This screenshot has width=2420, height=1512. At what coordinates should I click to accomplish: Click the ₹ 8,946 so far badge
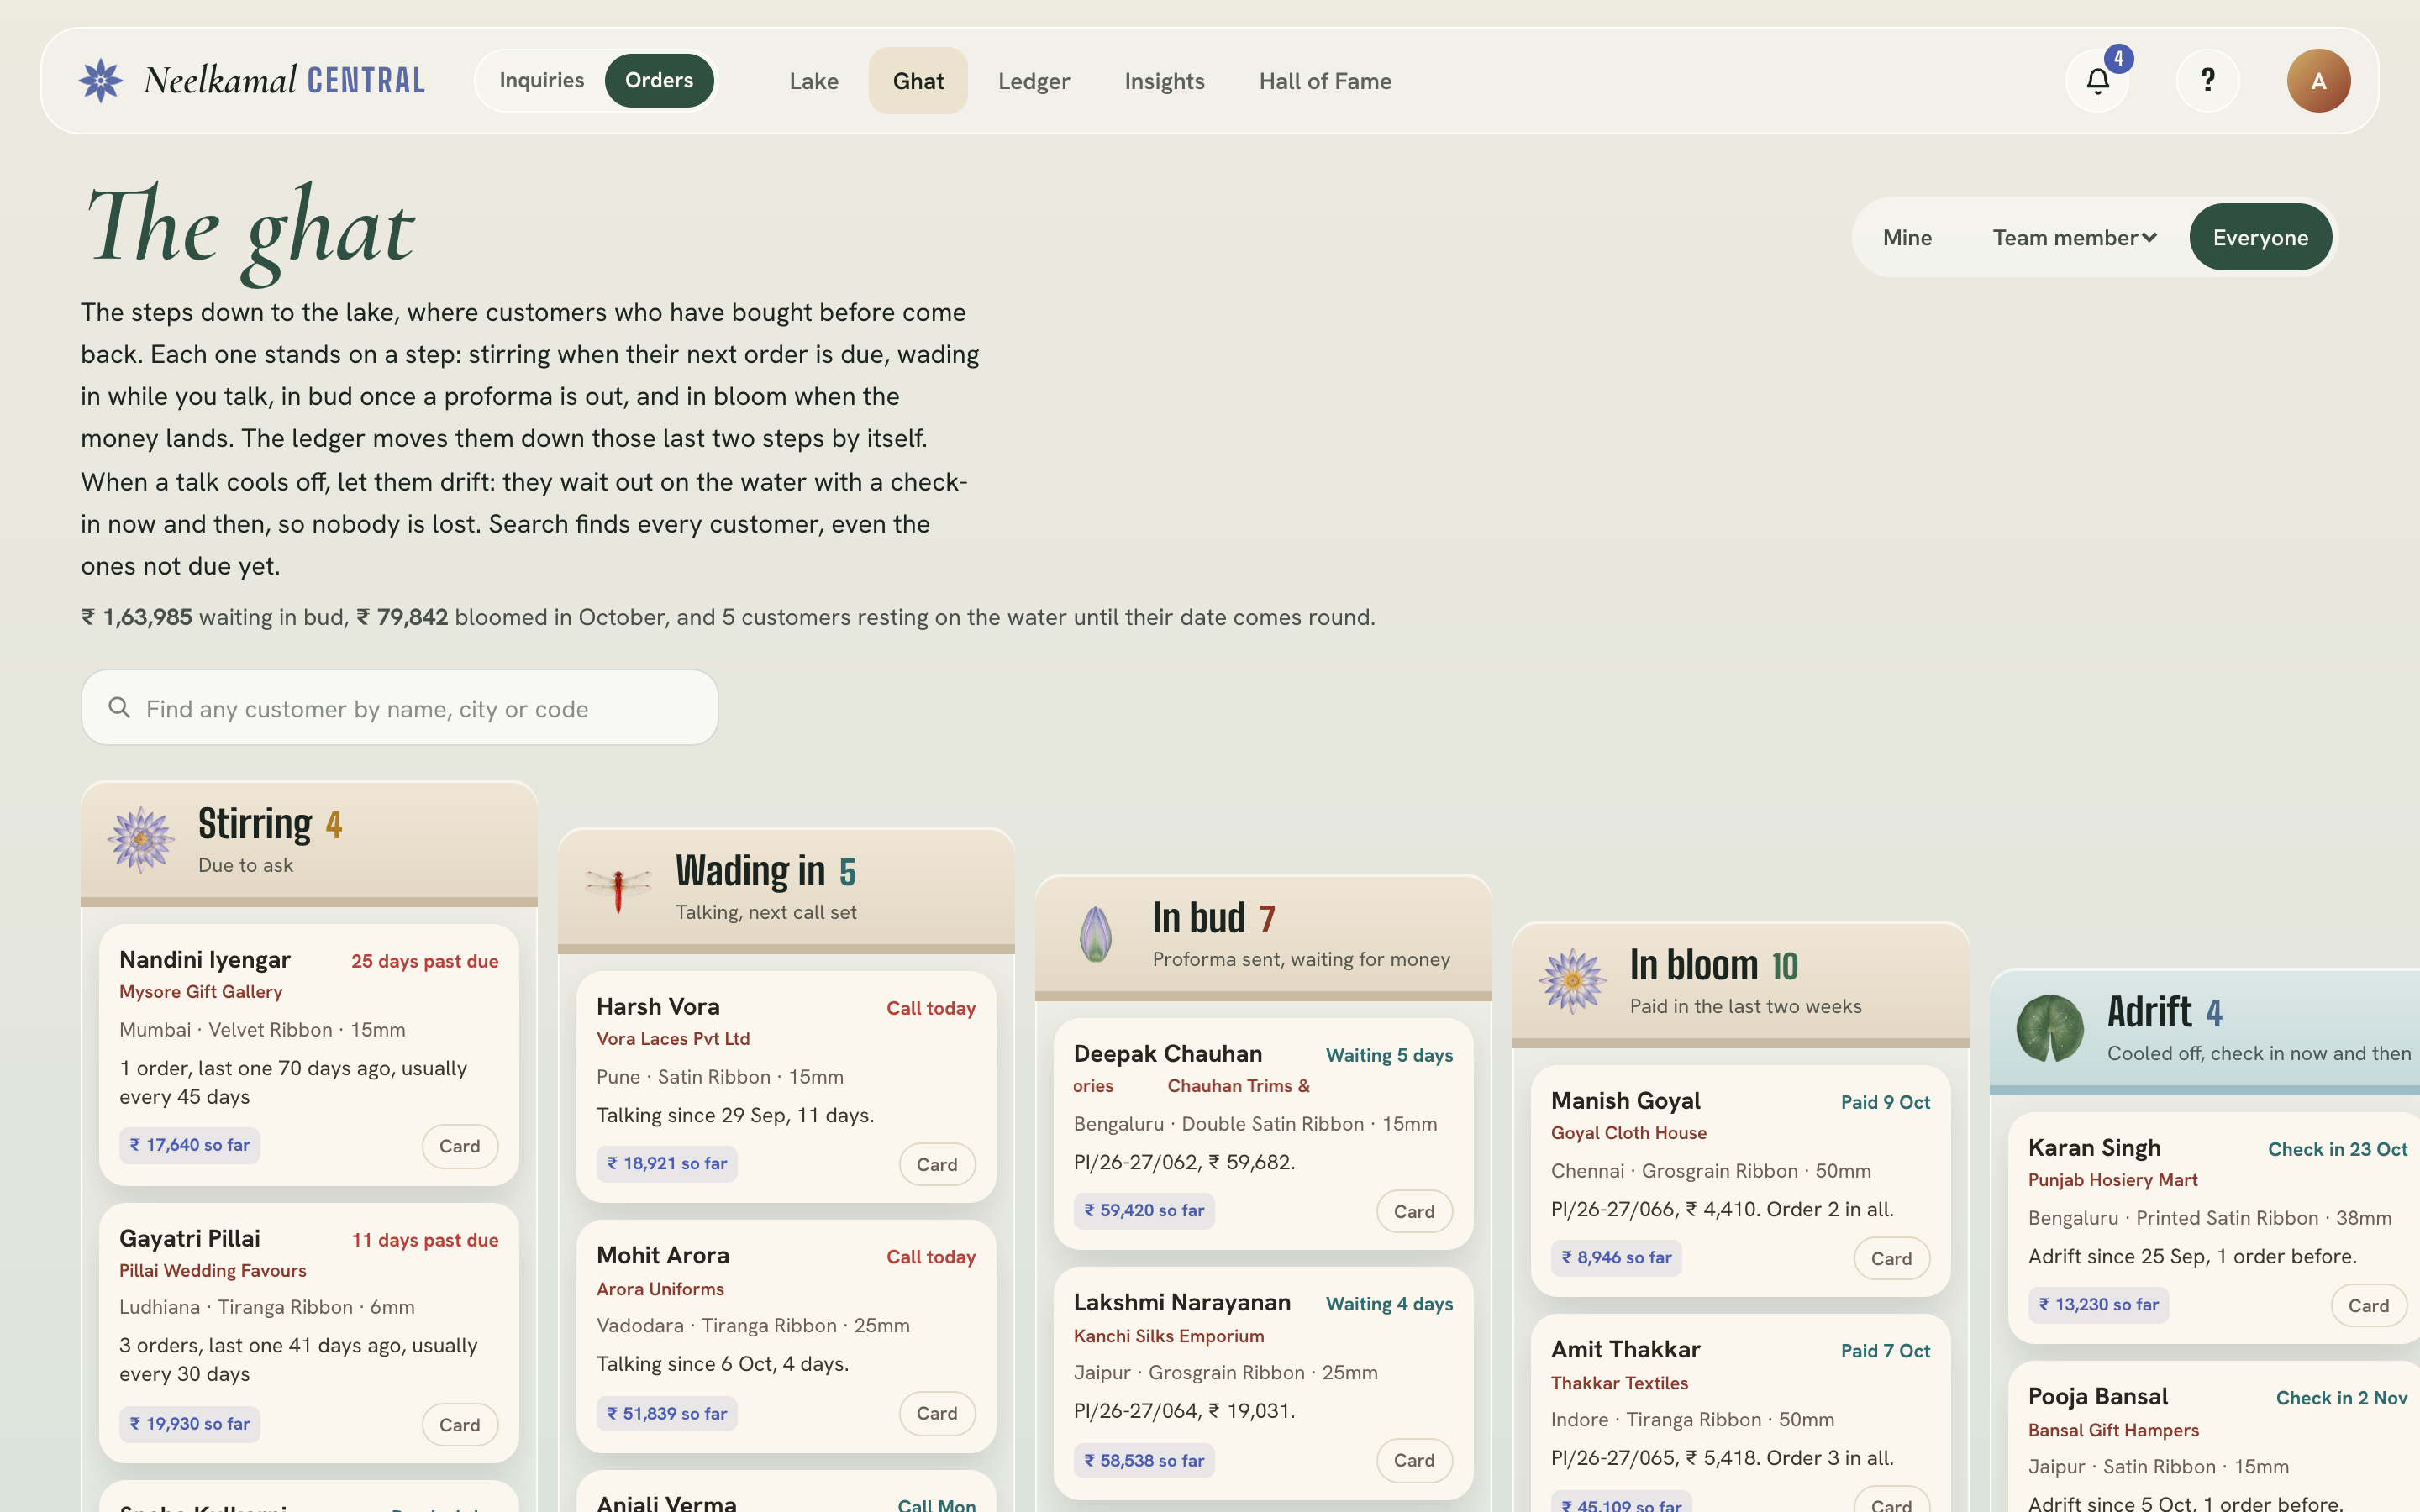pos(1616,1257)
